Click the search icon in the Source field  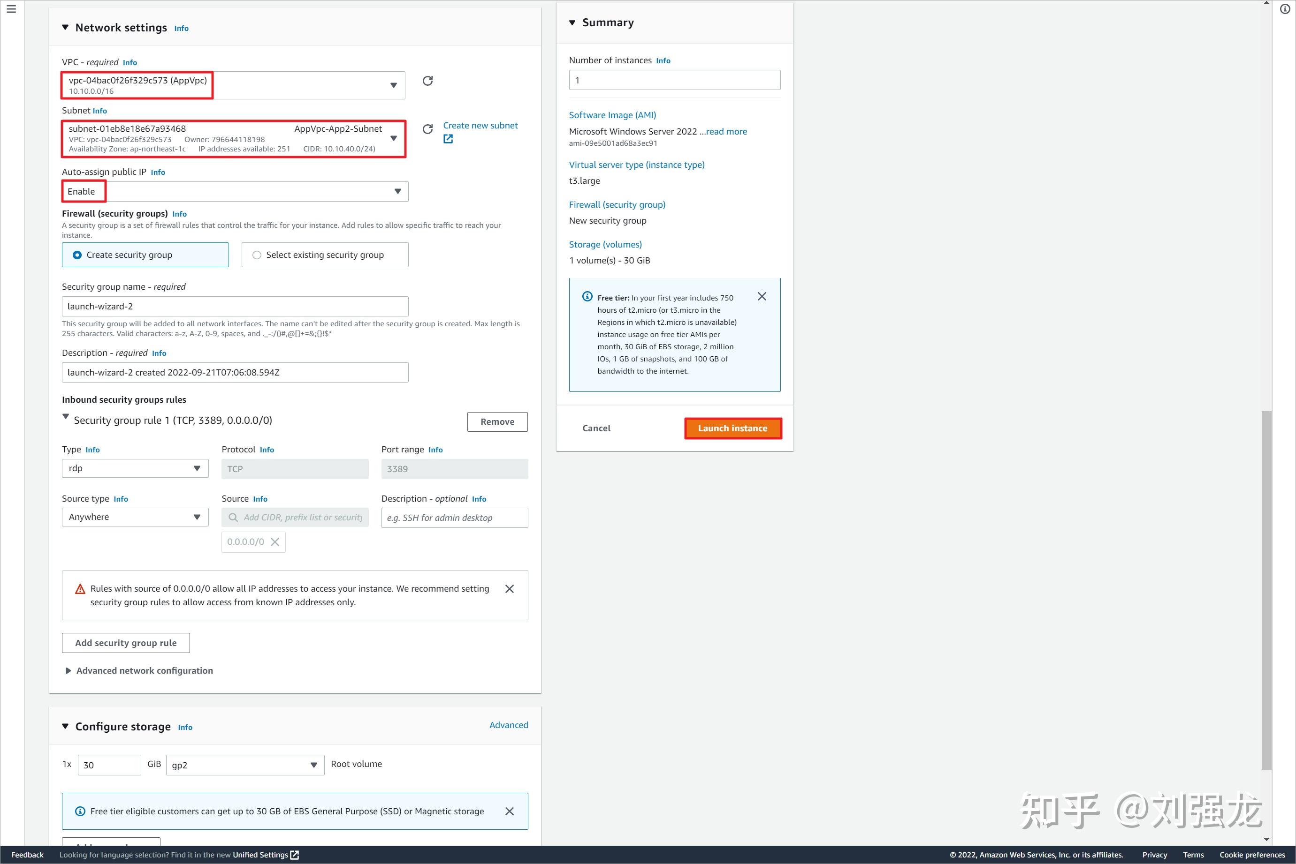pos(234,518)
